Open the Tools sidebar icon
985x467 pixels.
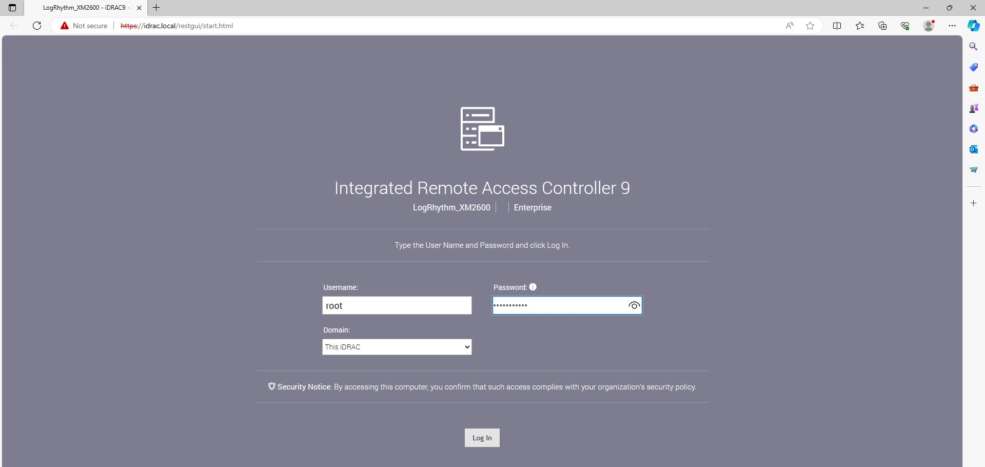[x=973, y=88]
